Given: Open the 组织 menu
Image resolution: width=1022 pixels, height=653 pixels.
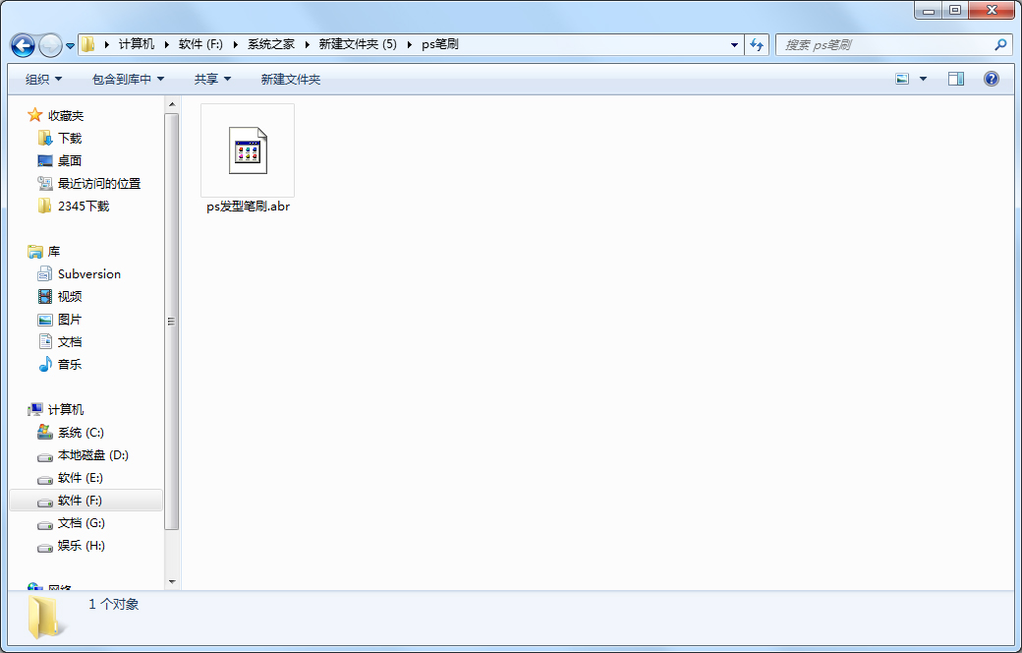Looking at the screenshot, I should tap(43, 79).
